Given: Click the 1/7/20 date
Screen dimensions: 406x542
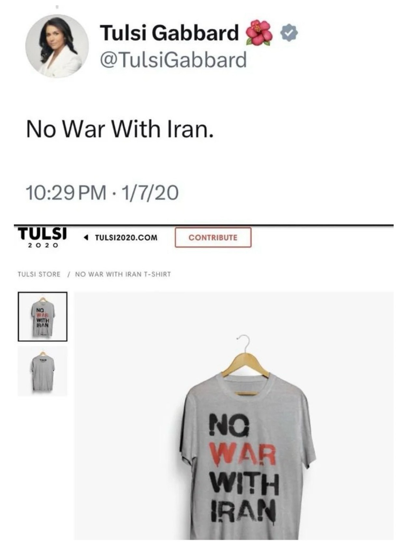Looking at the screenshot, I should 150,192.
